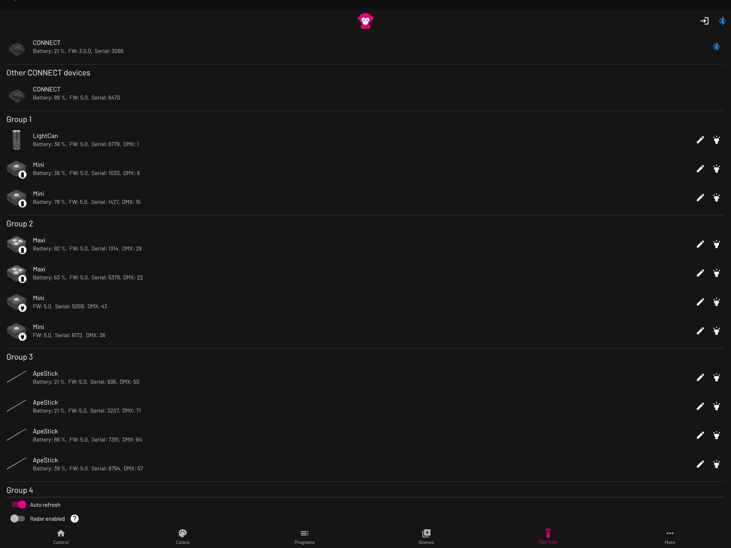The width and height of the screenshot is (731, 548).
Task: Click the login icon top right
Action: point(704,22)
